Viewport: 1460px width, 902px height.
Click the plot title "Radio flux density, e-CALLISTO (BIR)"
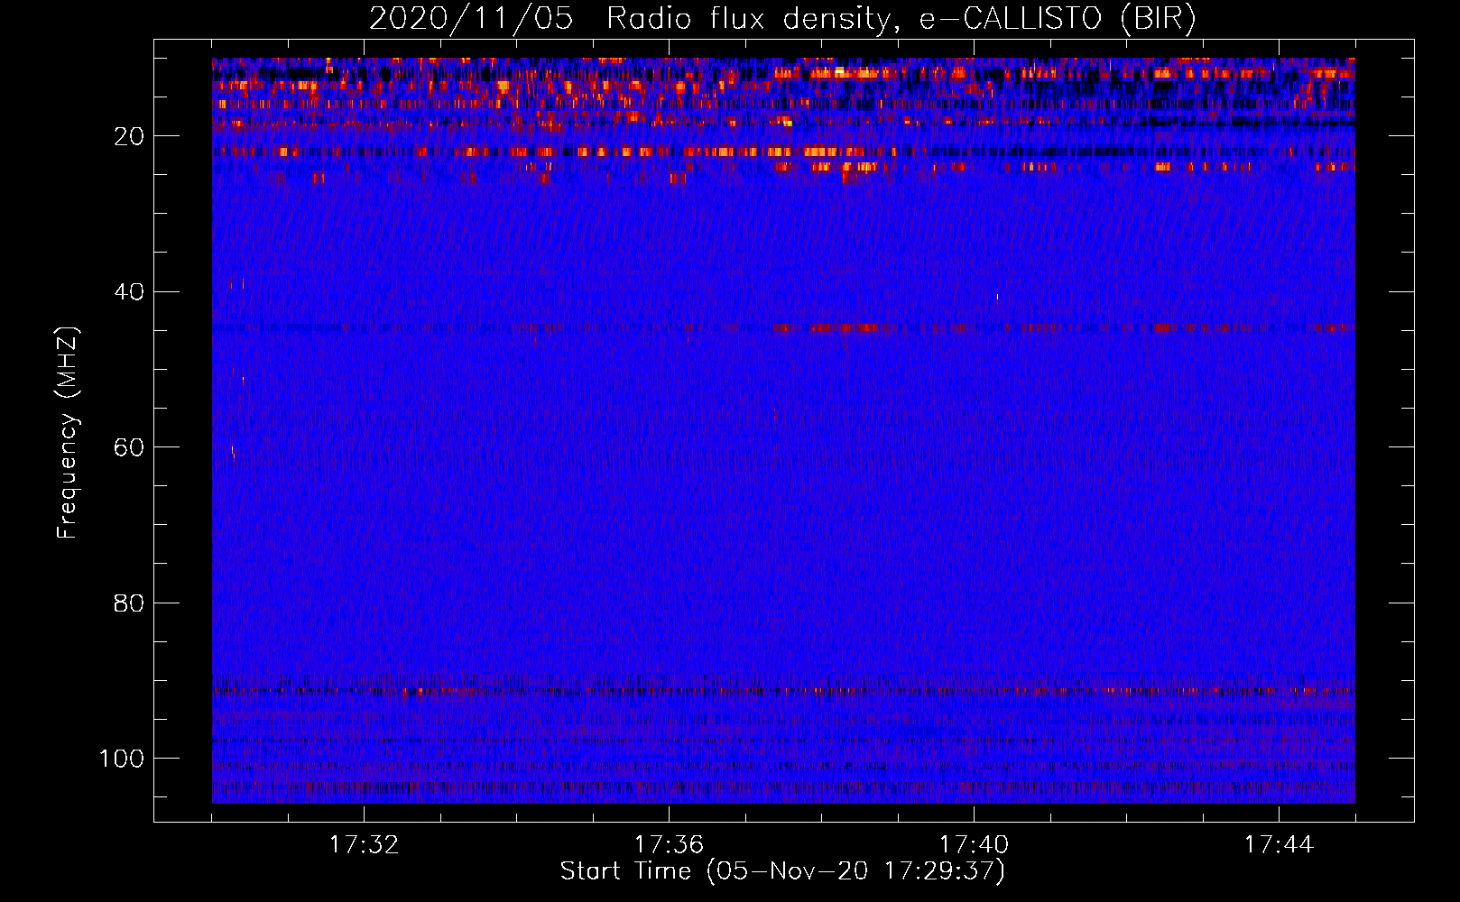point(901,19)
